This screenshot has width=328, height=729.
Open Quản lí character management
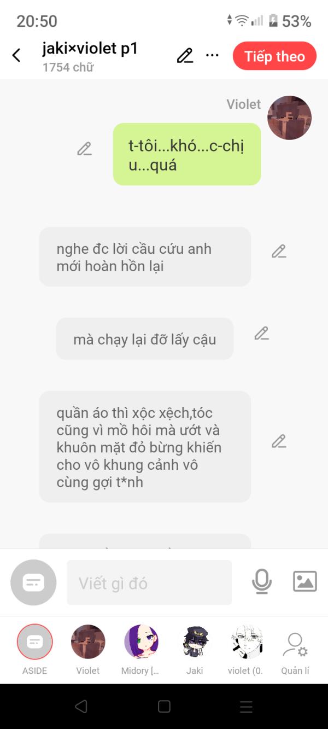[x=295, y=654]
